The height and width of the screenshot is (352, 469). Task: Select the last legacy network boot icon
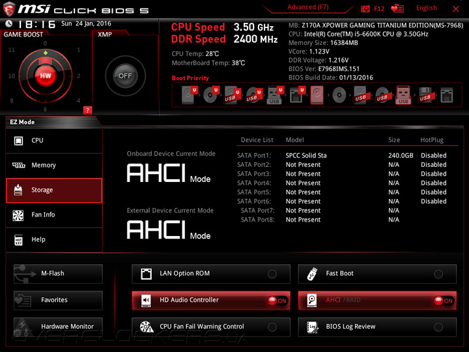point(447,95)
